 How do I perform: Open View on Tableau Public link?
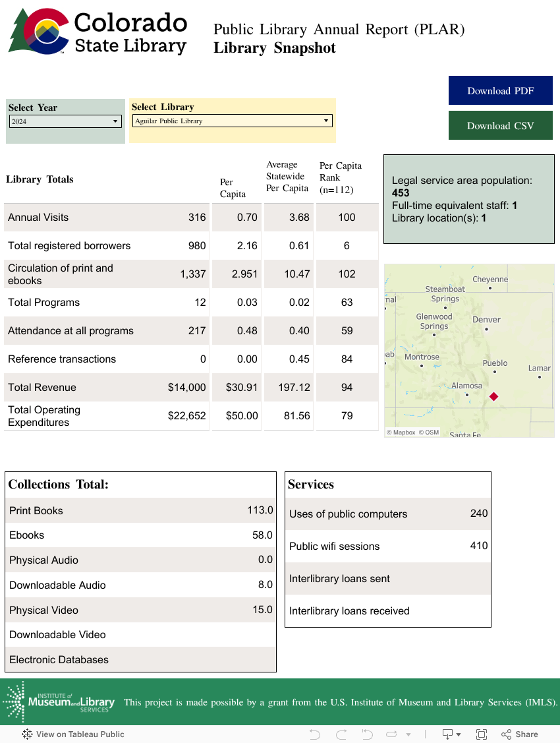point(73,734)
